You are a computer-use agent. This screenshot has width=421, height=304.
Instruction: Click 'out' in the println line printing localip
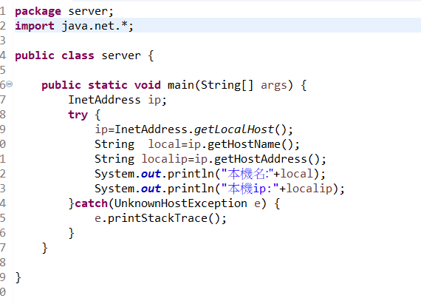[x=151, y=189]
